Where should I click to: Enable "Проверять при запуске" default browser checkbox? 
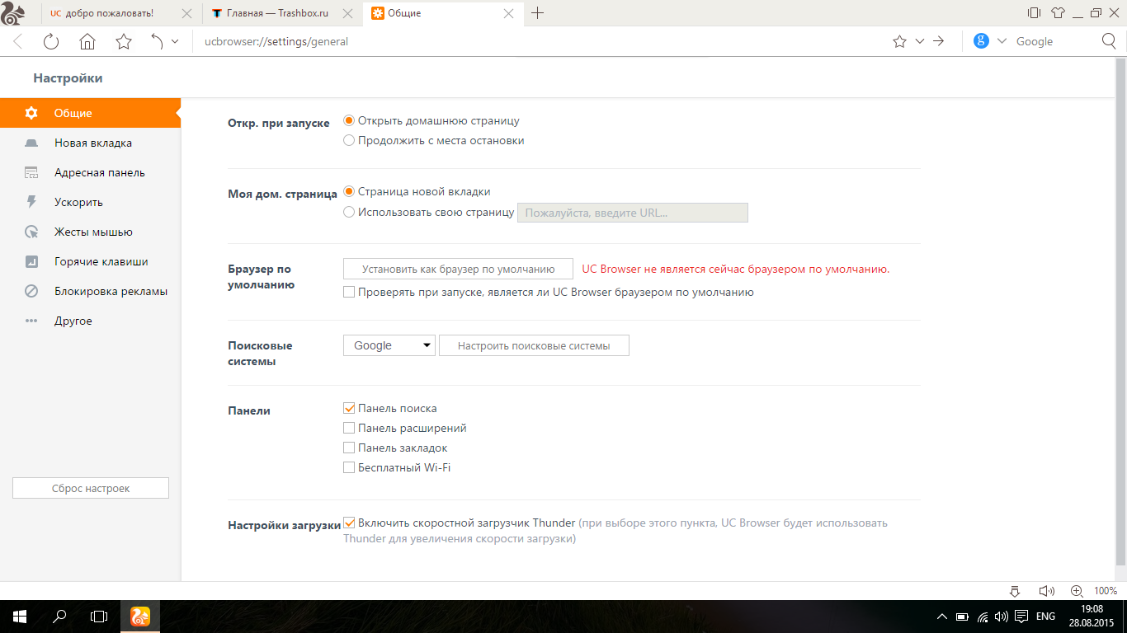click(349, 292)
